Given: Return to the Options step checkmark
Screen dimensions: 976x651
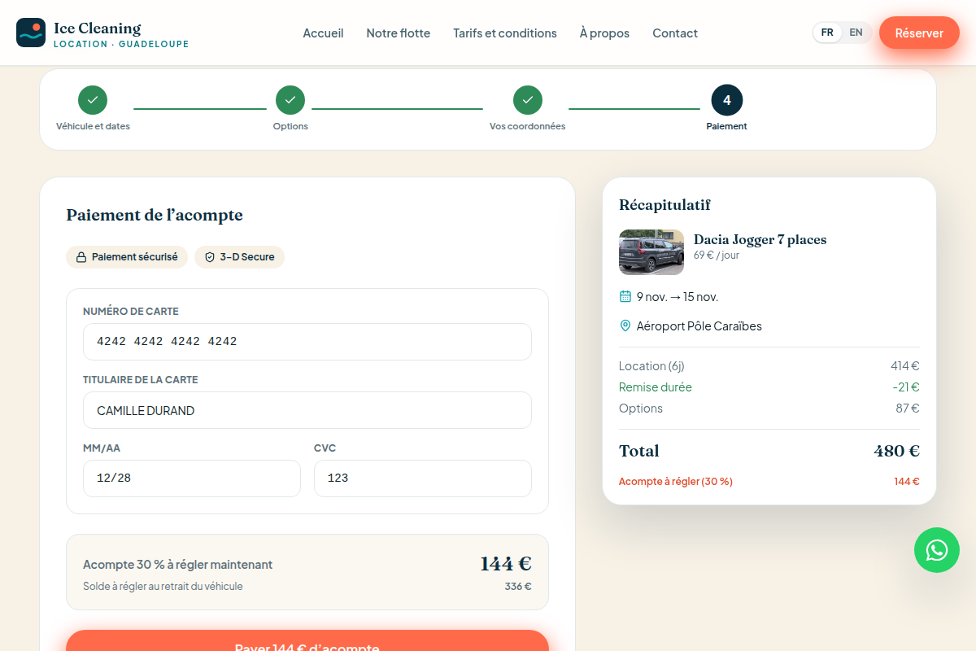Looking at the screenshot, I should pyautogui.click(x=290, y=100).
